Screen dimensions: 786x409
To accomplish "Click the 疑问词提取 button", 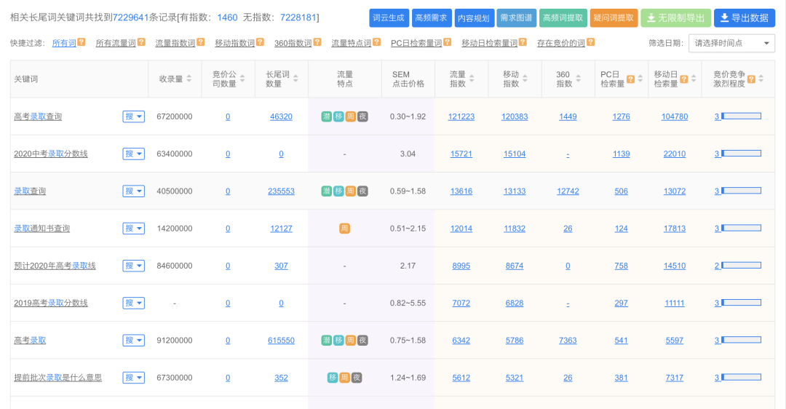I will point(614,18).
